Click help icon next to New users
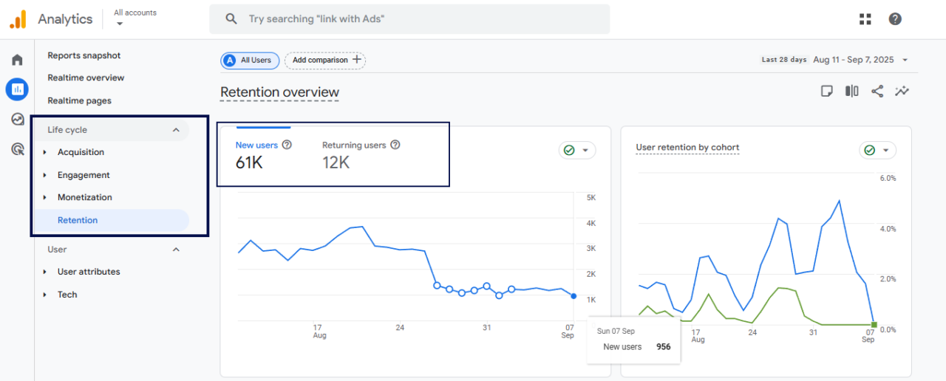Image resolution: width=946 pixels, height=381 pixels. tap(287, 145)
